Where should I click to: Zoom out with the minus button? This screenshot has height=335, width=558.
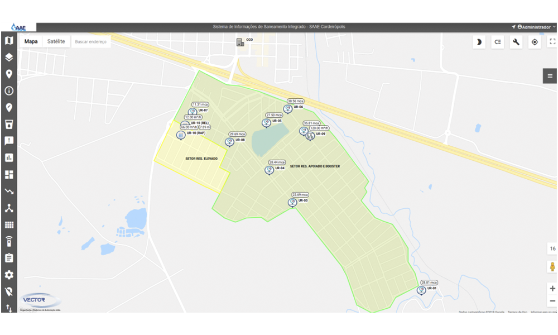pyautogui.click(x=552, y=301)
